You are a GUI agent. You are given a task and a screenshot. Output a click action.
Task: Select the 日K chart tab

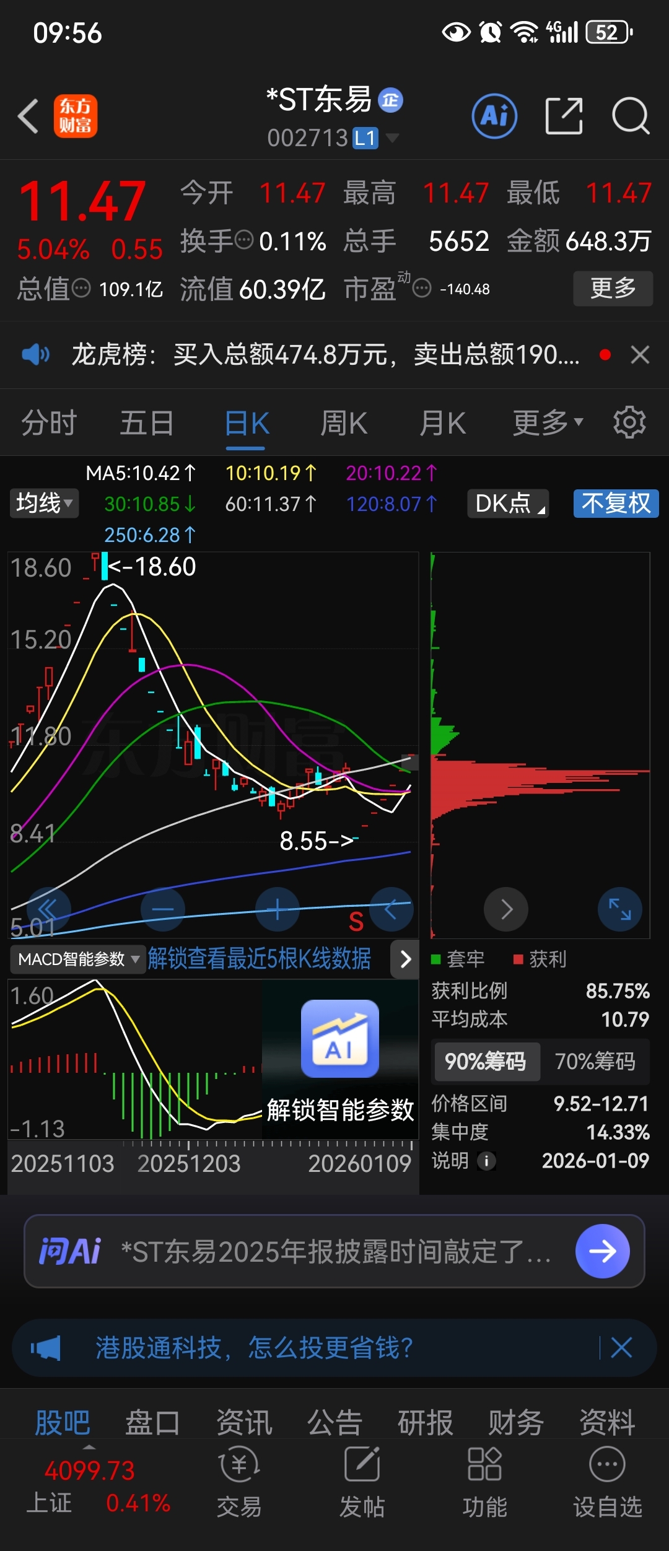[x=247, y=423]
